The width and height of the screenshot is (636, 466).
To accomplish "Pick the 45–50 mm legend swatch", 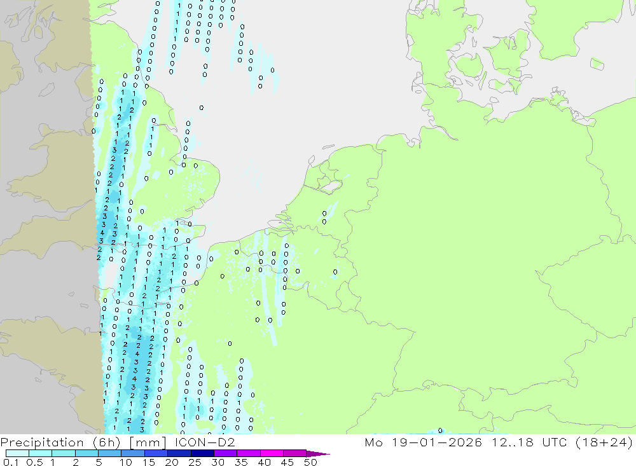I will 294,453.
